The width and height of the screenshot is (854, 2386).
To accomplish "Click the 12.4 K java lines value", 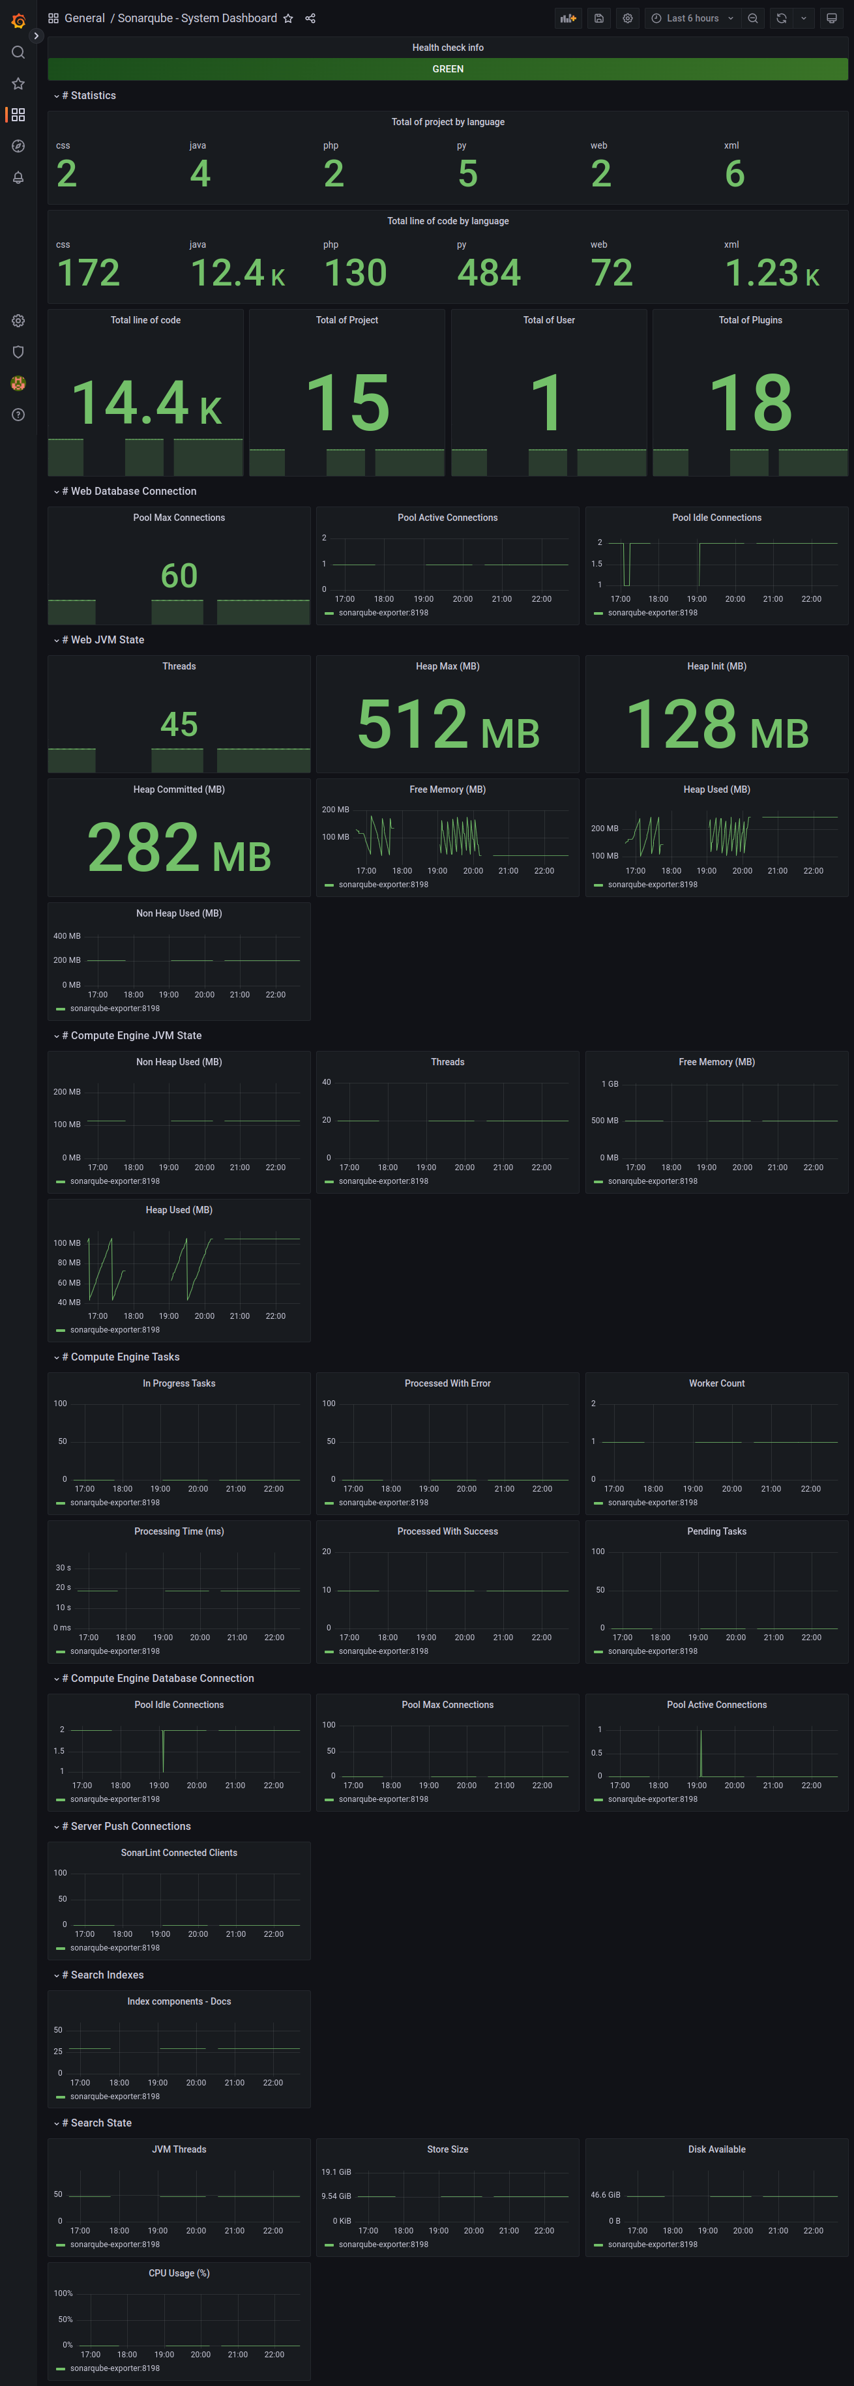I will click(x=238, y=273).
